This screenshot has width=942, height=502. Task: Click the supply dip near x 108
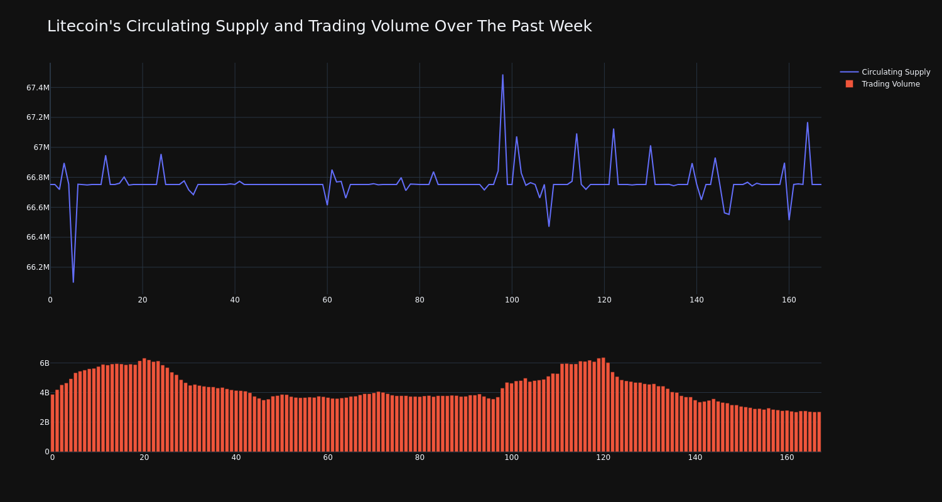coord(549,226)
